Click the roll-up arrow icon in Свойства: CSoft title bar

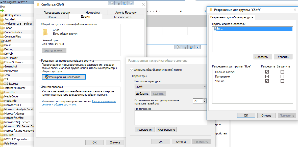[x=131, y=3]
